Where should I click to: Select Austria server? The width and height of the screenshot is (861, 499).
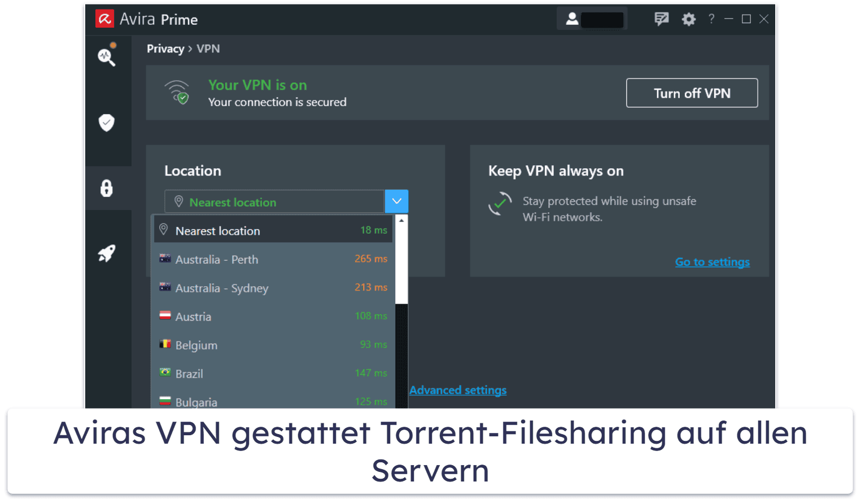[x=273, y=316]
